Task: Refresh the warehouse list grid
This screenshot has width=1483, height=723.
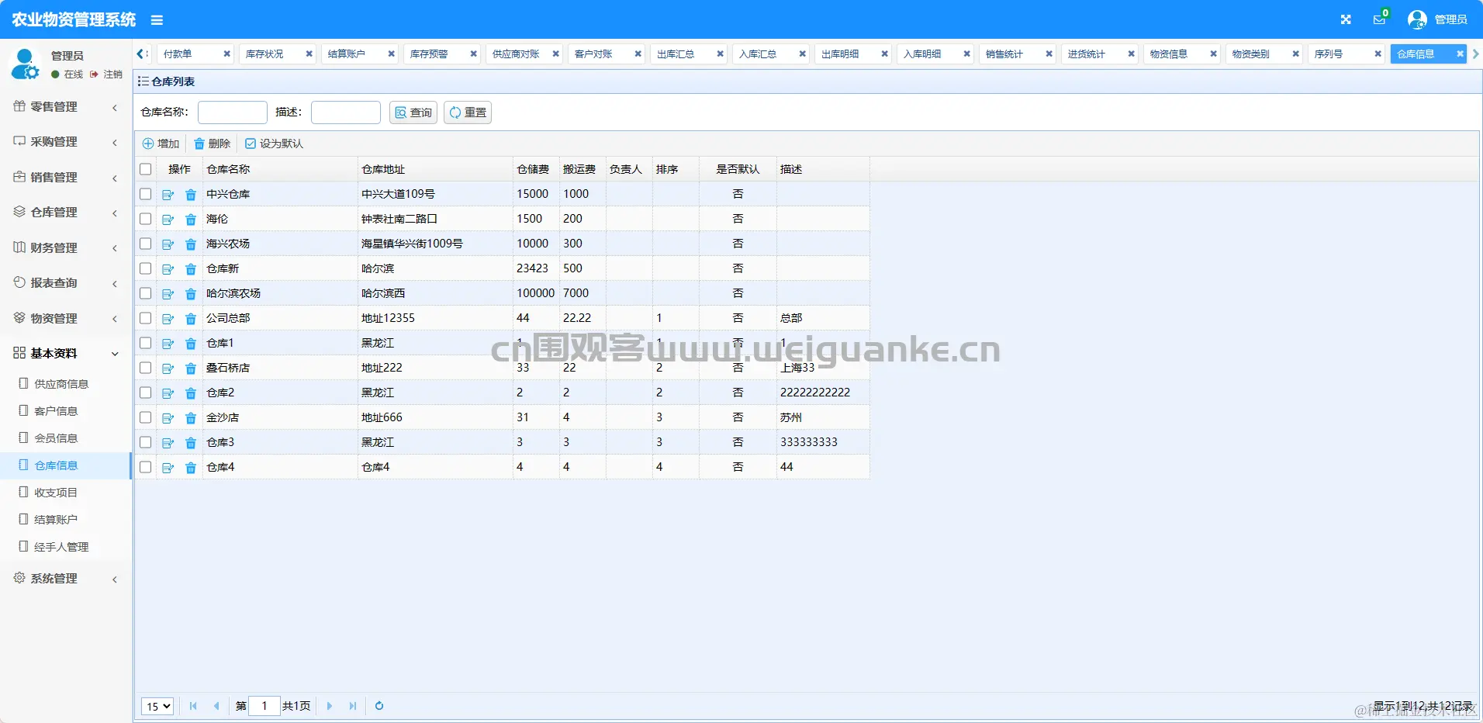Action: pos(379,706)
